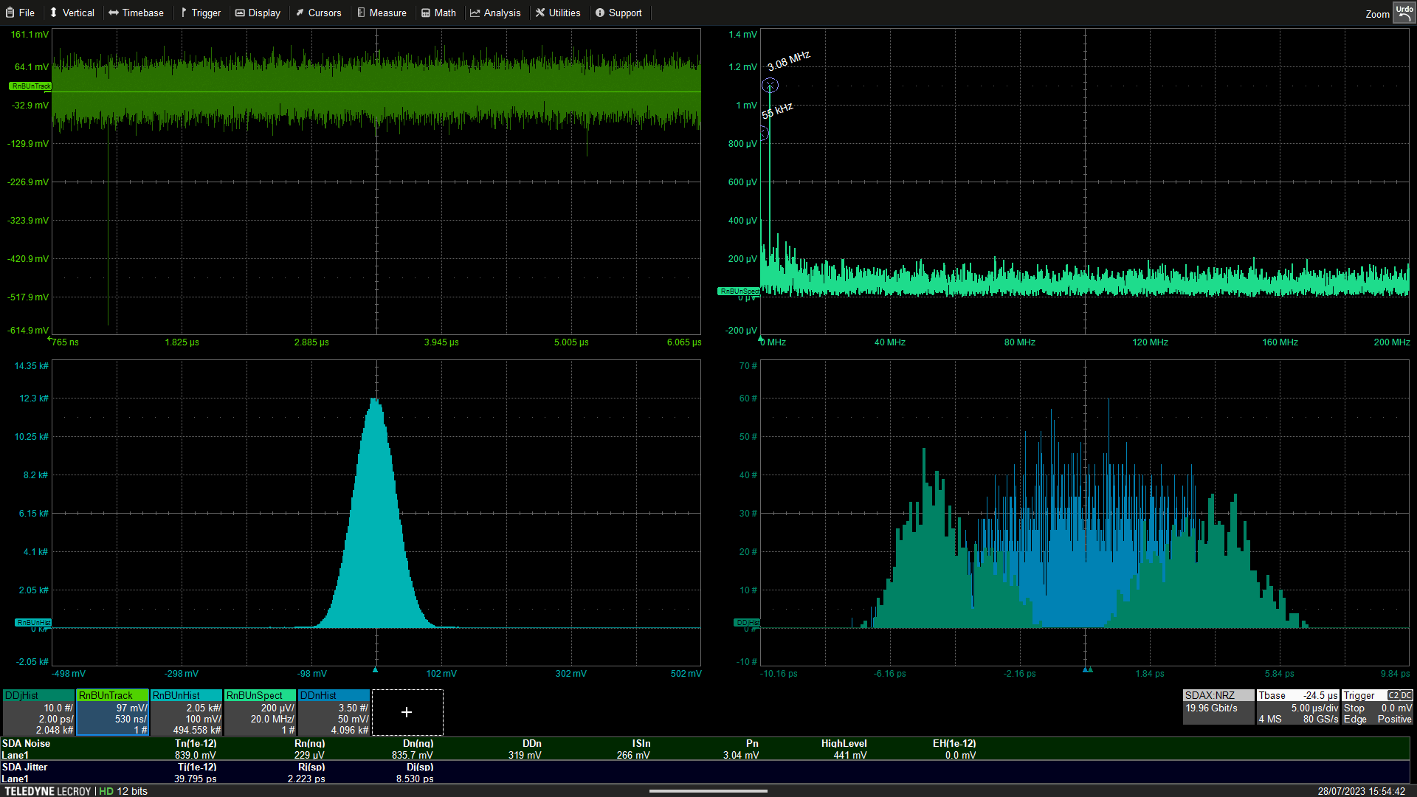Click the SDA Noise table header

pos(27,743)
